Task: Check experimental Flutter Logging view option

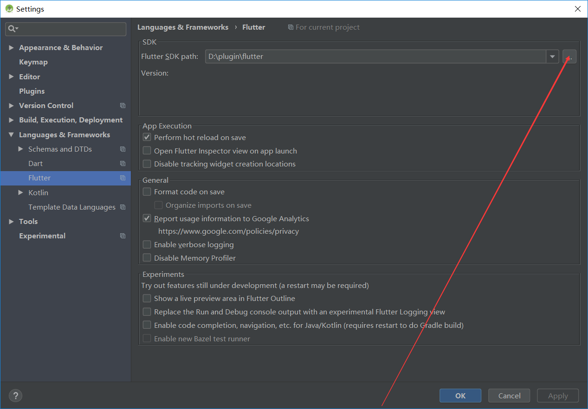Action: click(147, 312)
